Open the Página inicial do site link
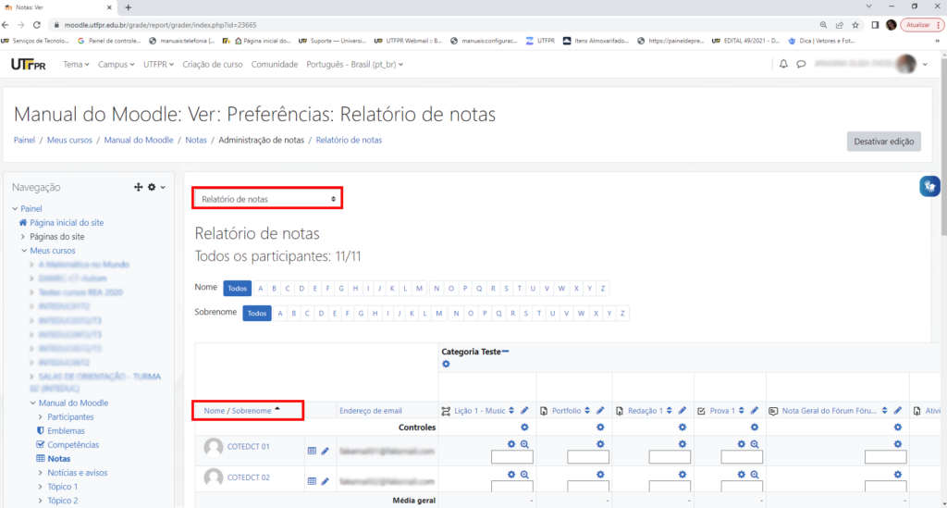Screen dimensions: 947x508 (67, 222)
